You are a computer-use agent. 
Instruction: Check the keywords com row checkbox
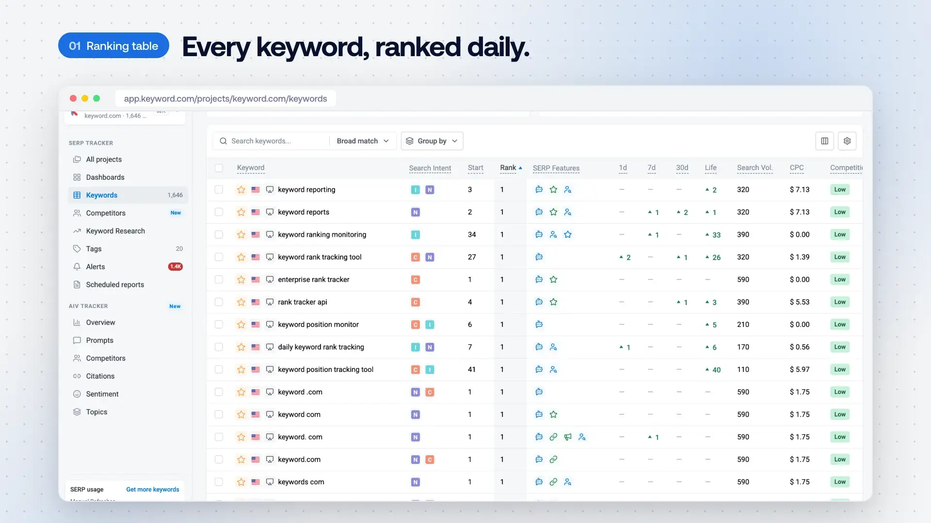219,482
